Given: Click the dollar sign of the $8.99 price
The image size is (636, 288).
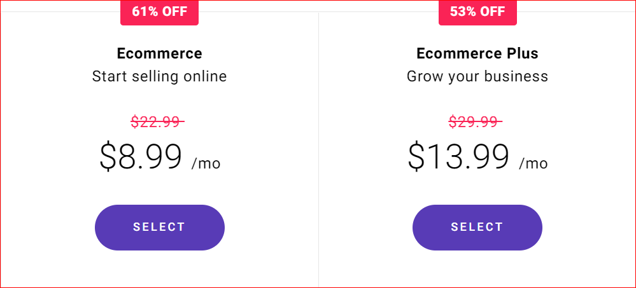Looking at the screenshot, I should (x=108, y=157).
